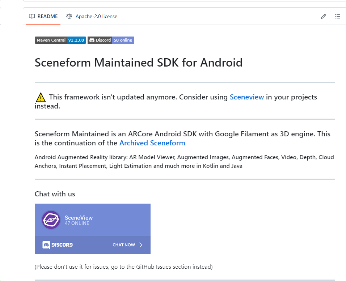Click the README book icon
This screenshot has width=346, height=281.
[x=32, y=16]
